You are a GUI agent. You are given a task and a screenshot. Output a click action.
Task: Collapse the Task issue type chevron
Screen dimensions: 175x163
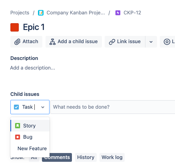pyautogui.click(x=43, y=107)
